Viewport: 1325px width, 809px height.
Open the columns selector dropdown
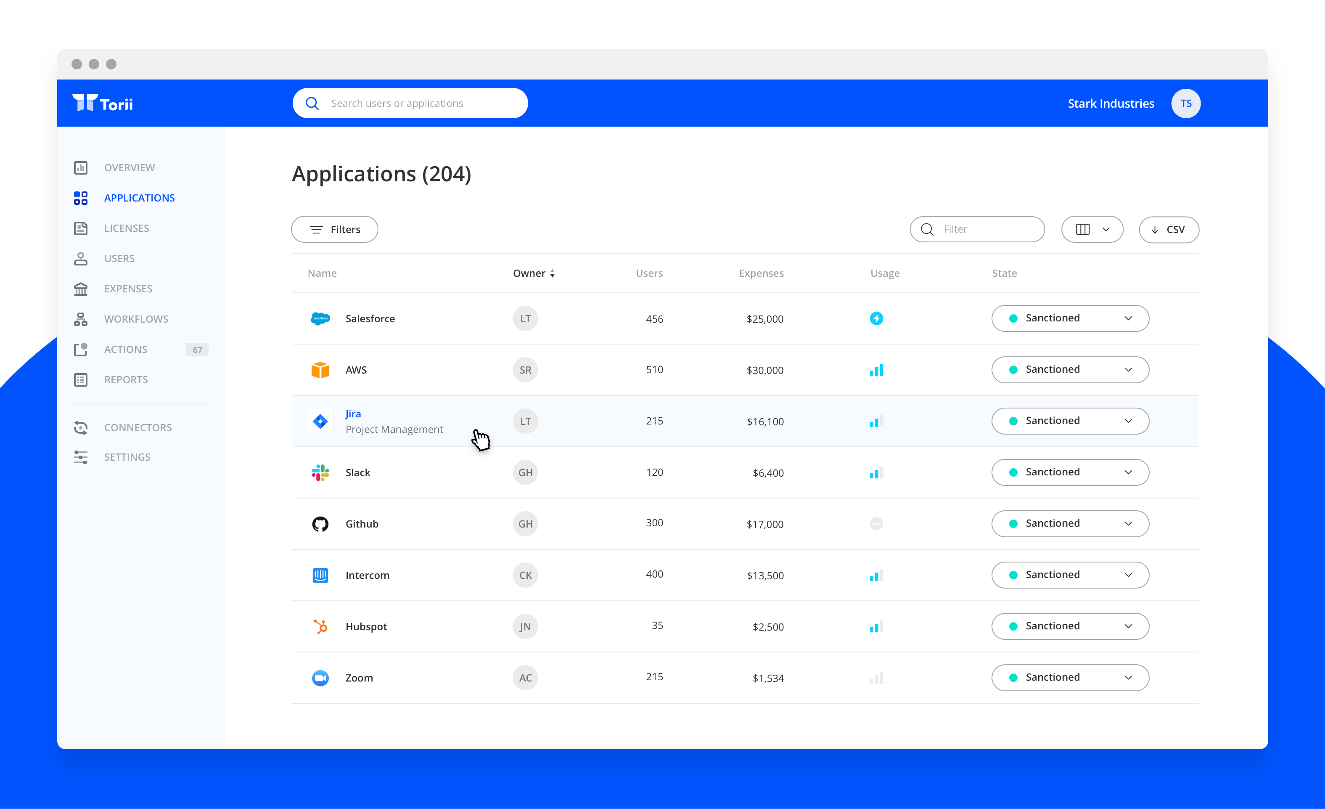(x=1092, y=230)
